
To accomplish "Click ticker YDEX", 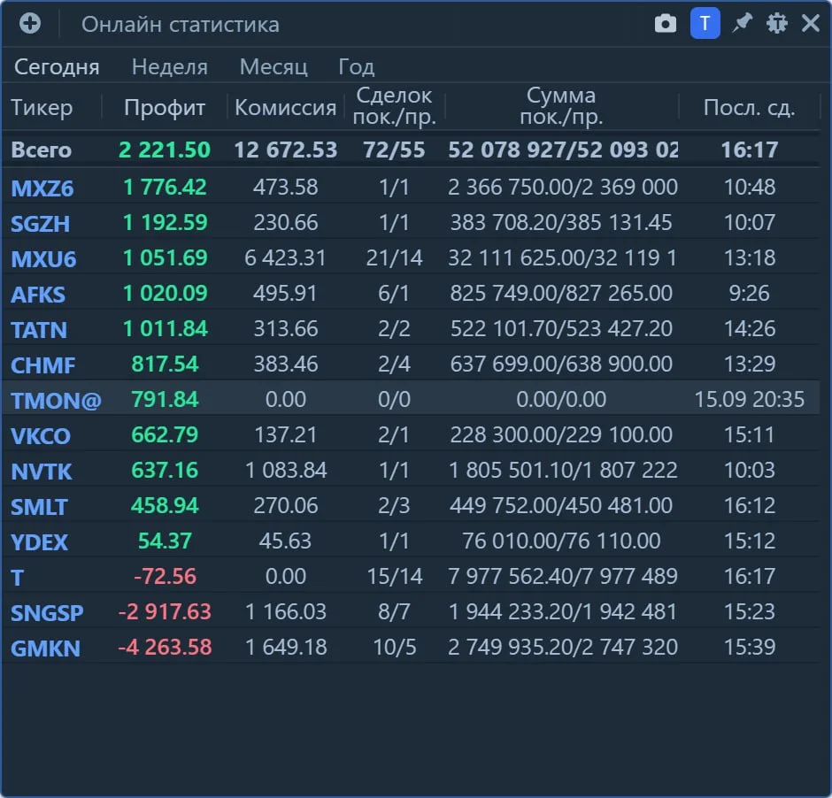I will point(39,542).
